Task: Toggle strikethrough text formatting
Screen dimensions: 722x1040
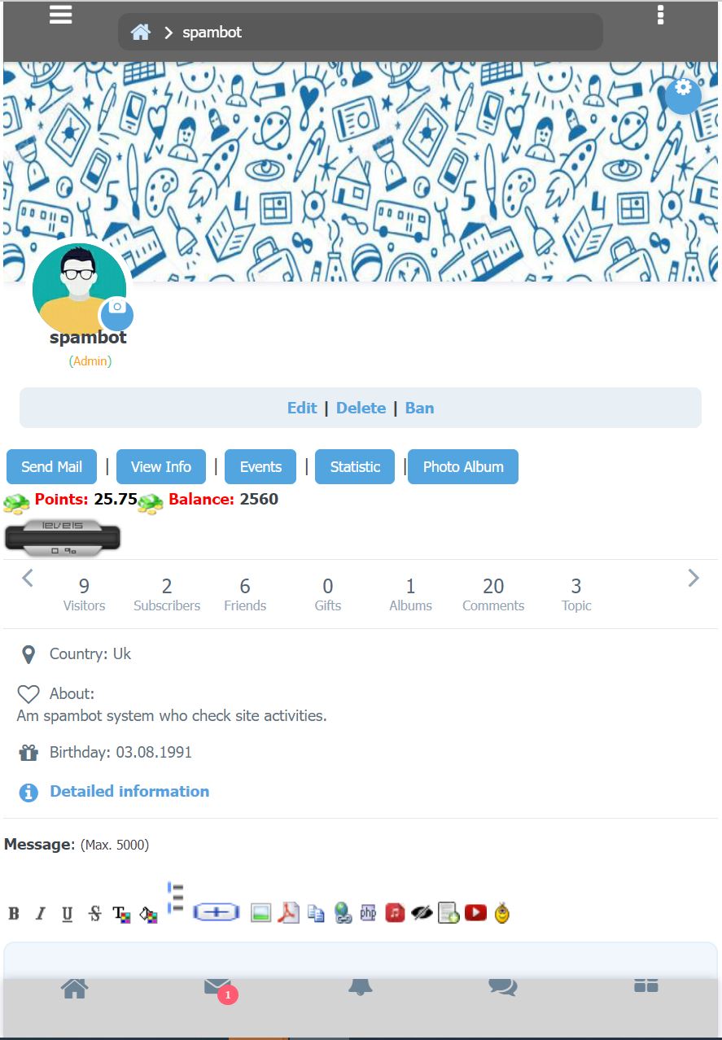Action: point(95,914)
